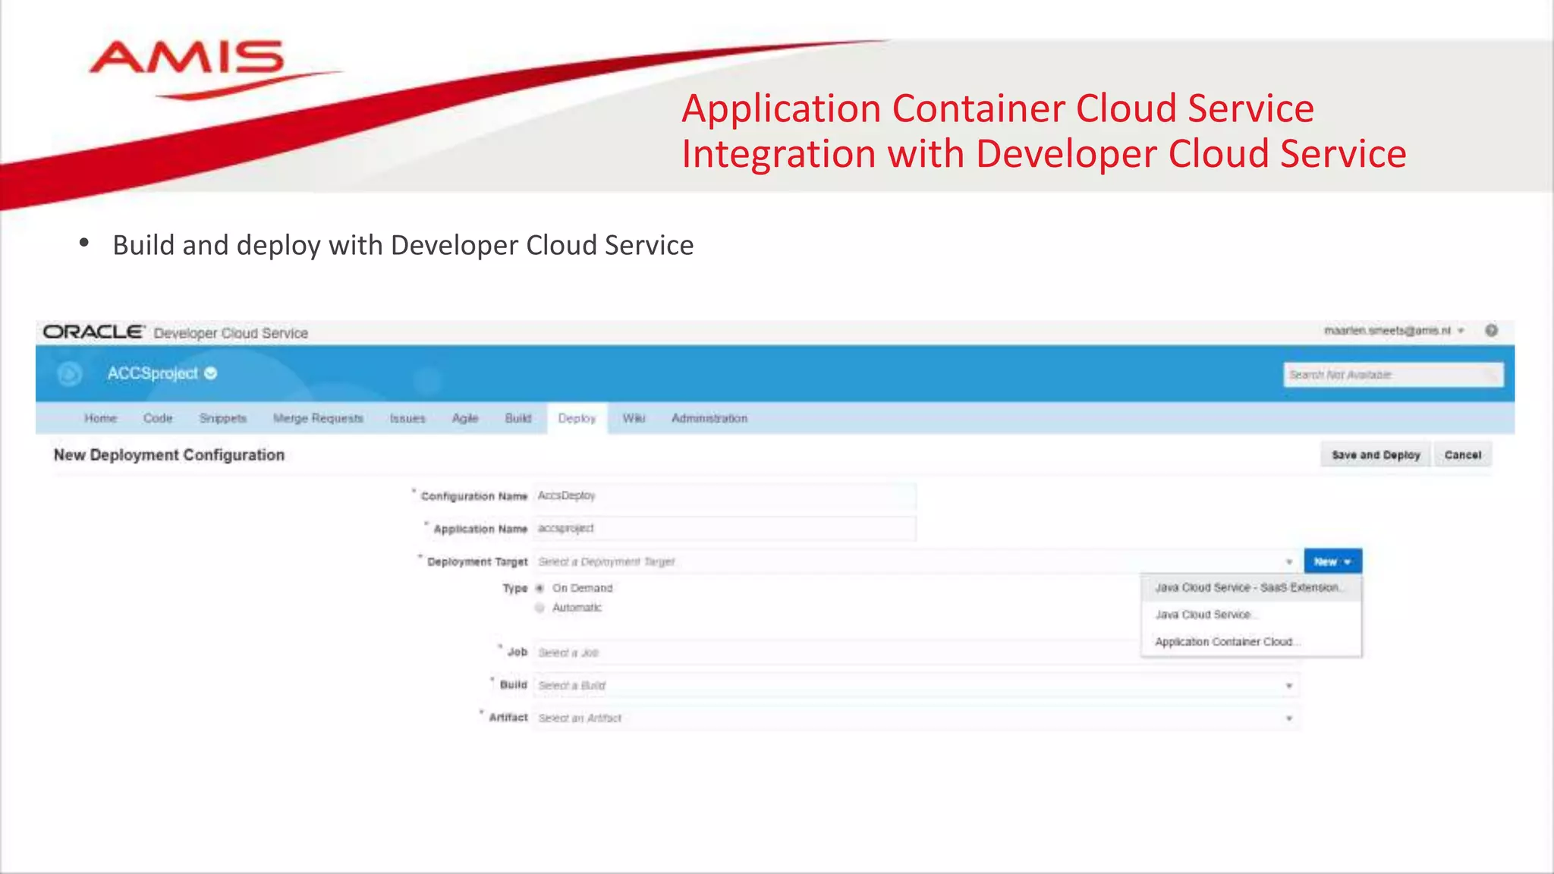Click the Configuration Name input field
The height and width of the screenshot is (874, 1554).
tap(724, 495)
